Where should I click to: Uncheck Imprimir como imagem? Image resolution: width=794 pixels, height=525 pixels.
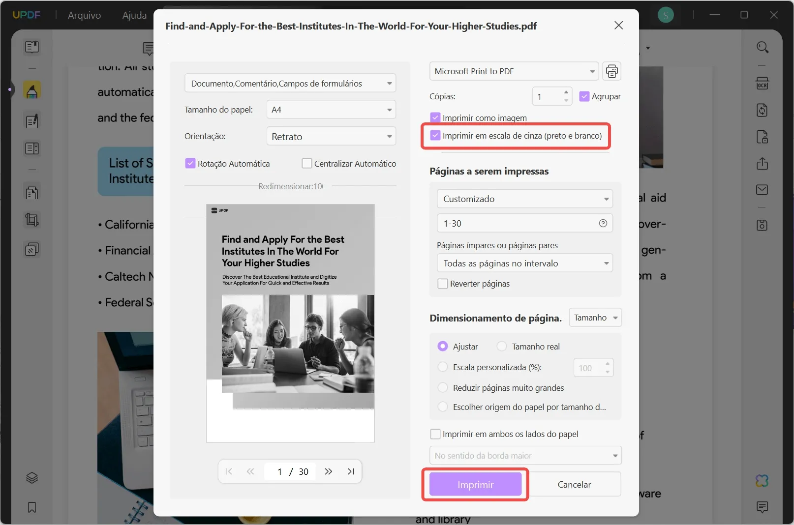pyautogui.click(x=435, y=117)
